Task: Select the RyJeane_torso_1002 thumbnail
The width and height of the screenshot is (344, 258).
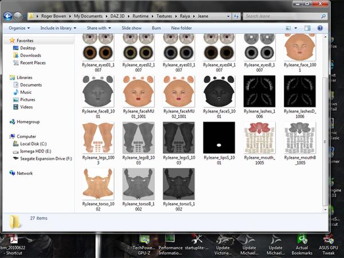Action: click(x=98, y=184)
